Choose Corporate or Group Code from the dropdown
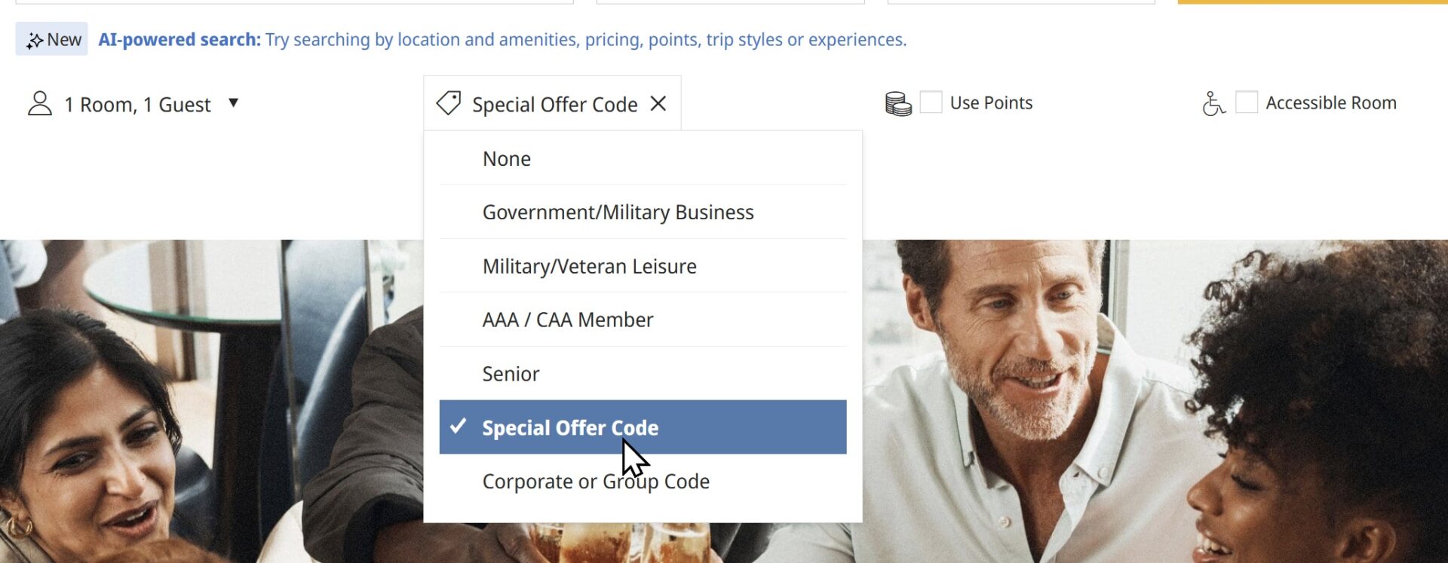Screen dimensions: 1448x563 click(x=595, y=481)
